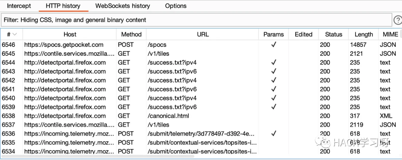
Task: Click Params checkmark for request 6544
Action: [x=274, y=63]
